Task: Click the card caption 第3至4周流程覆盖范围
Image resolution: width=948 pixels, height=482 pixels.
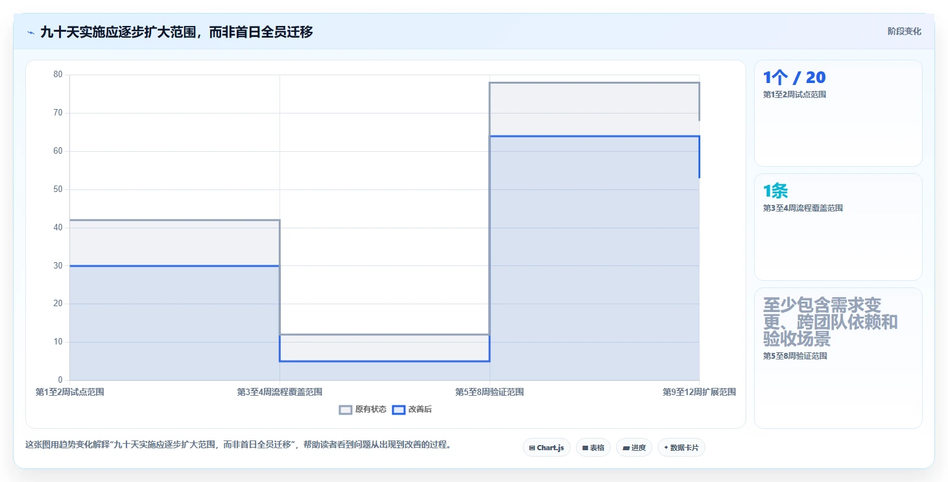Action: [803, 208]
